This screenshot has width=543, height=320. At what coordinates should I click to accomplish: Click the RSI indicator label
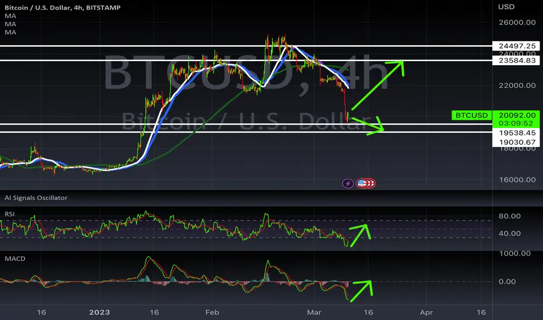coord(10,214)
